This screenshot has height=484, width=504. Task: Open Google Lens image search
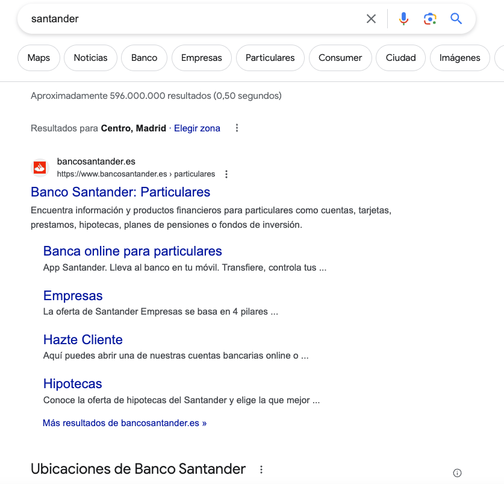coord(430,19)
